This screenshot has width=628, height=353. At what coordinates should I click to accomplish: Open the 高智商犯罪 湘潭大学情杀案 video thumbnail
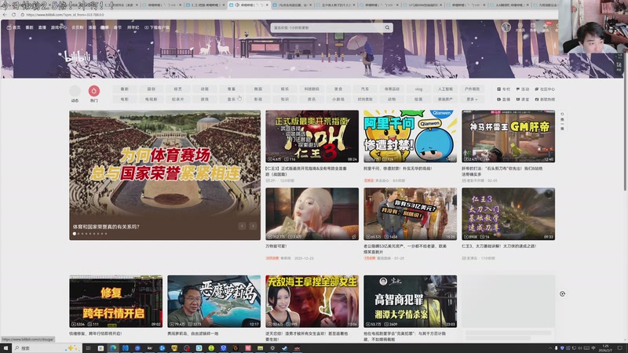(x=410, y=301)
